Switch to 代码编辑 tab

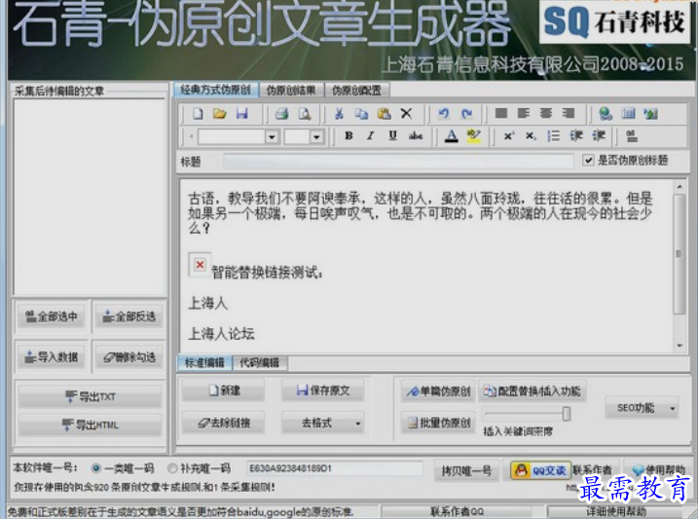tap(260, 363)
